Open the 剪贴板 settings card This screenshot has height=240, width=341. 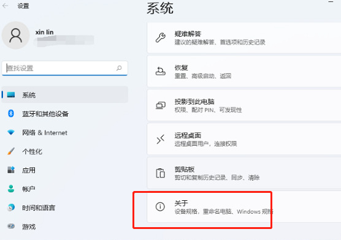[244, 173]
